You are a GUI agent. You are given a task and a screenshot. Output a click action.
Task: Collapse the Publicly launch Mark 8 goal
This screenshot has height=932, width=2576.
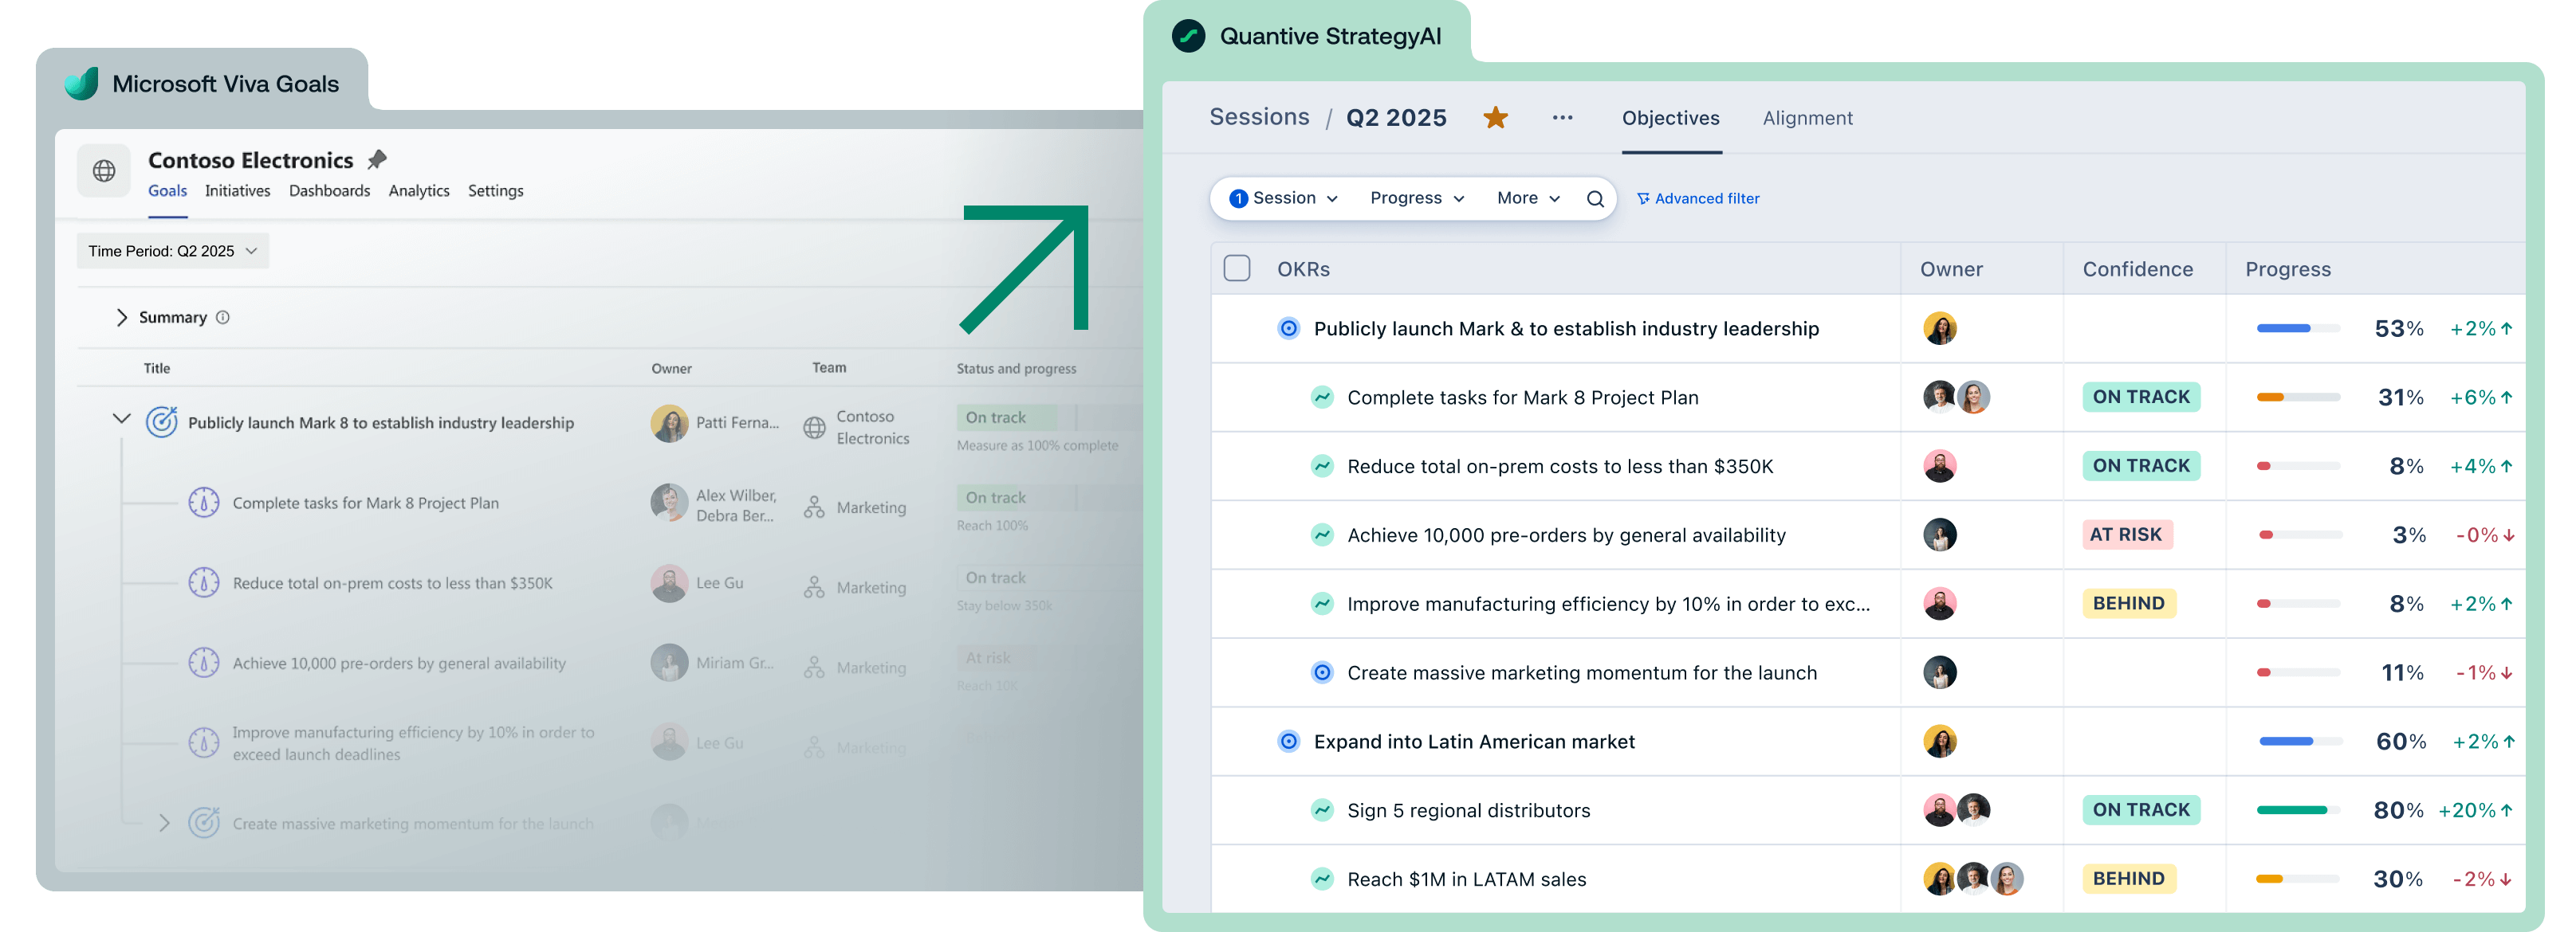(x=122, y=418)
